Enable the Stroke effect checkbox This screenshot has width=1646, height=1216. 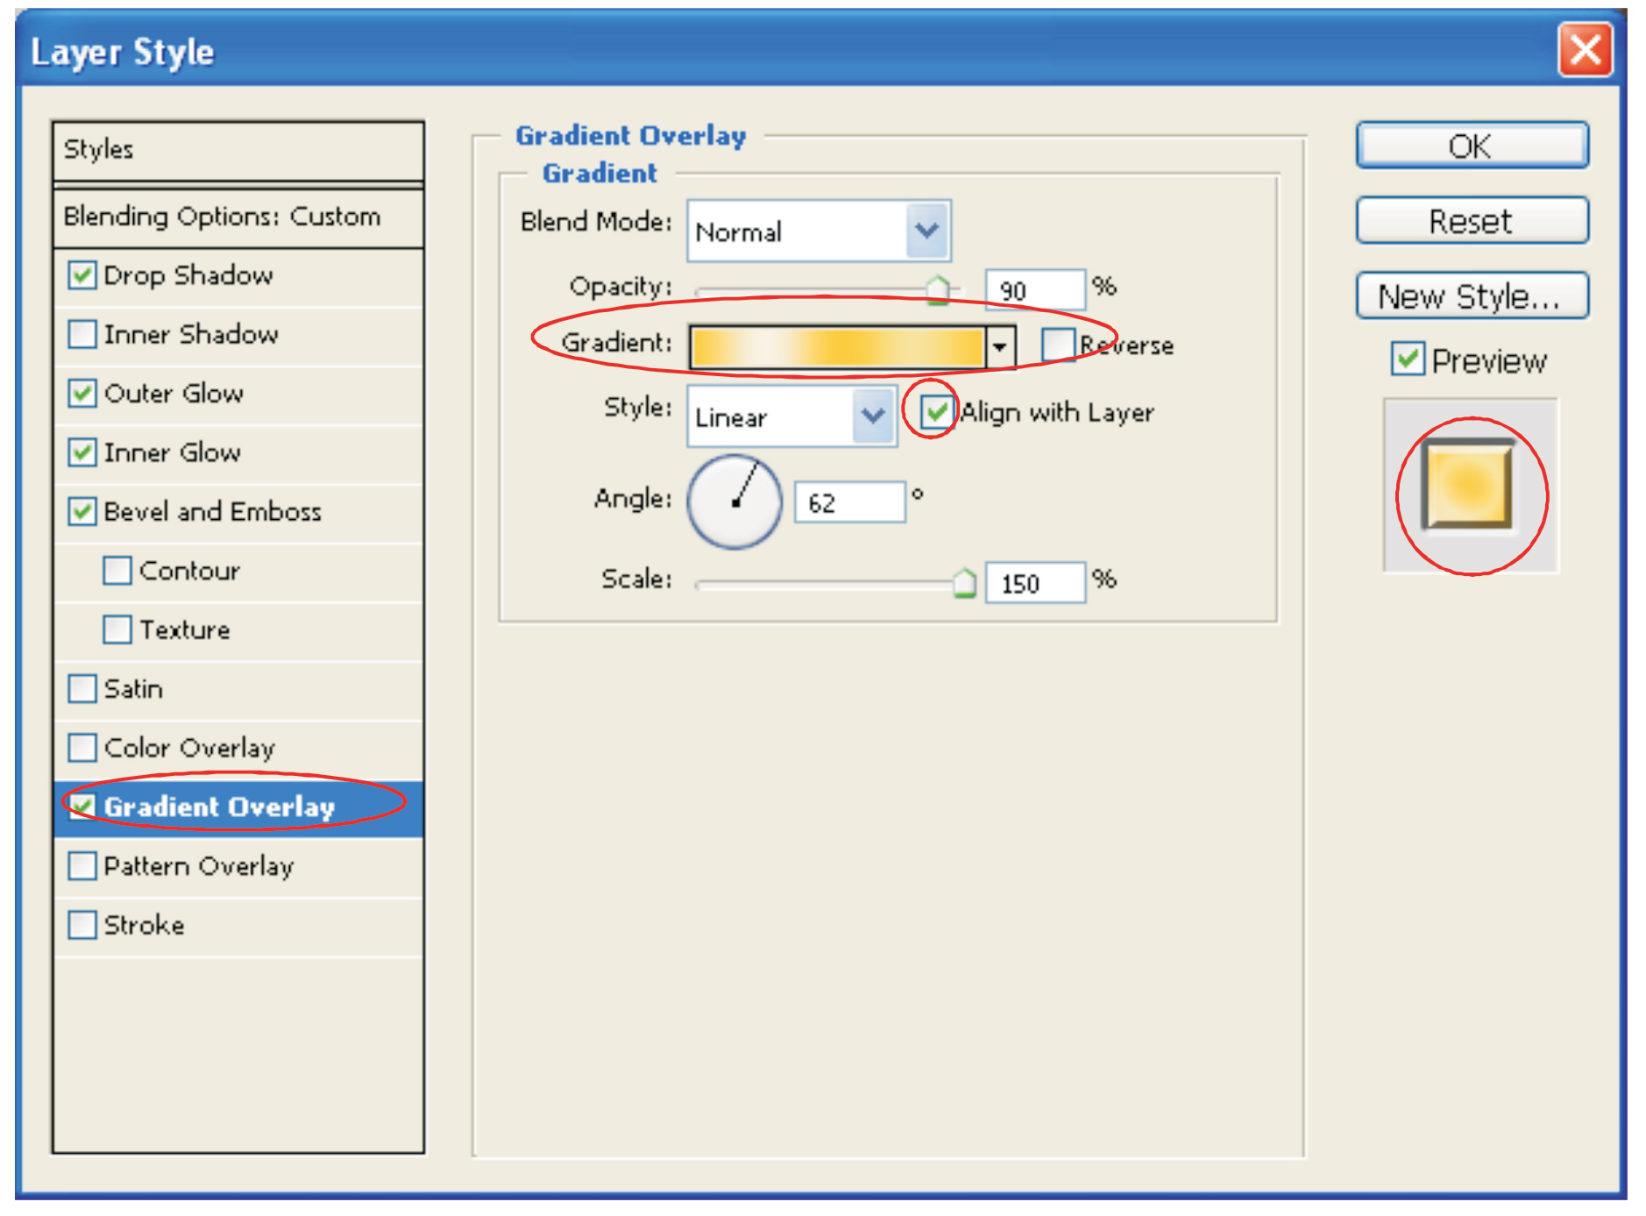82,925
